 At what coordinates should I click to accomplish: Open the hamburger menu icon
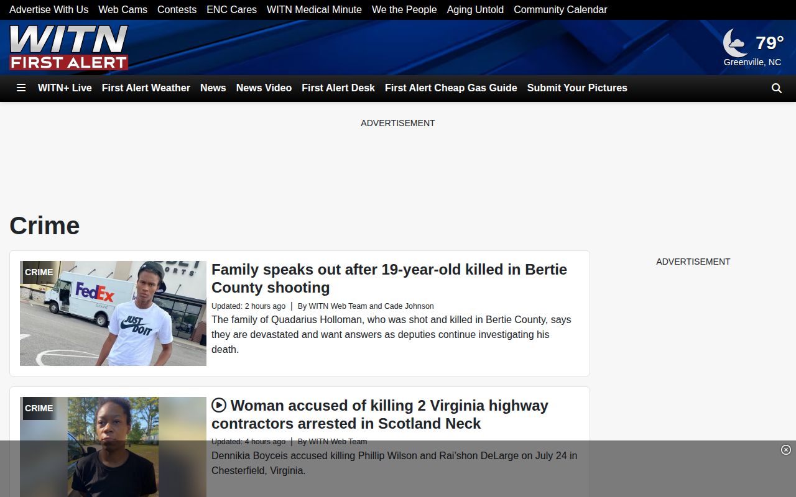[21, 88]
